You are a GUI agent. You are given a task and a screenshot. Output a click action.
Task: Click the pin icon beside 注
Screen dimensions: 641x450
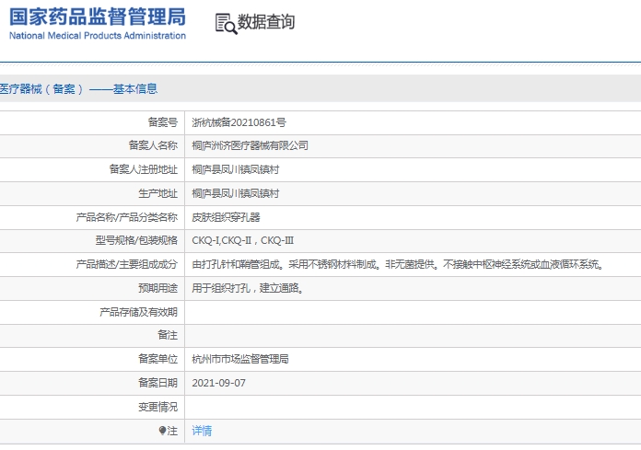pyautogui.click(x=162, y=431)
